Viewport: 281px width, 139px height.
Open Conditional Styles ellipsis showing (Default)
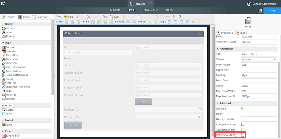tap(275, 42)
